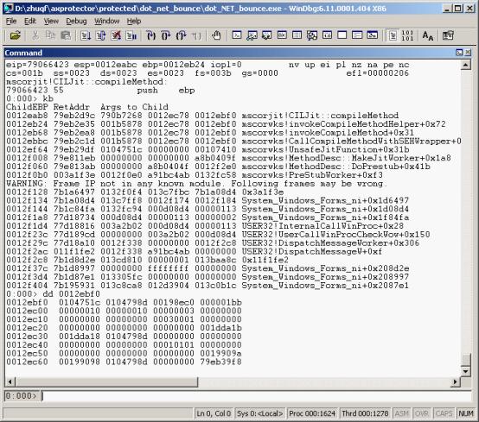The image size is (479, 422).
Task: Click the 0:000> prompt label
Action: tap(21, 396)
